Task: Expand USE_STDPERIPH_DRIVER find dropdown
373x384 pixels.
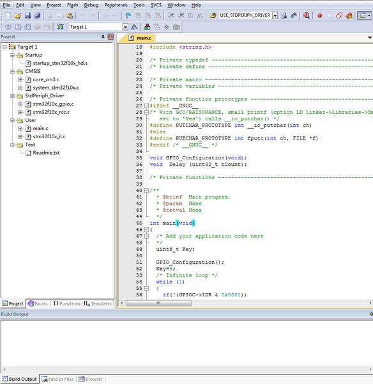Action: pos(275,15)
